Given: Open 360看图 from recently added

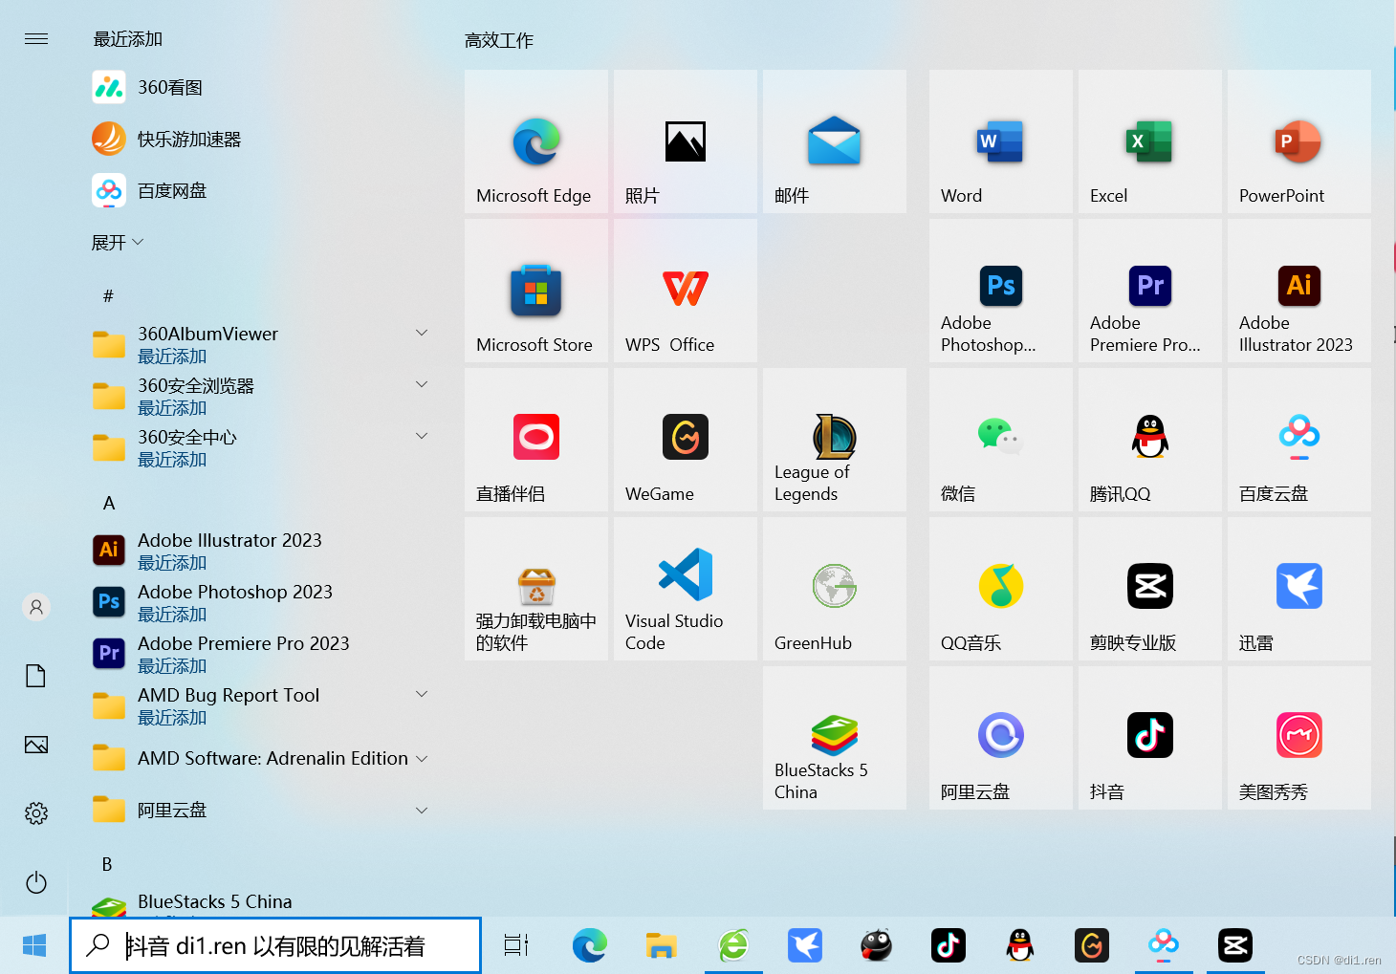Looking at the screenshot, I should point(260,87).
